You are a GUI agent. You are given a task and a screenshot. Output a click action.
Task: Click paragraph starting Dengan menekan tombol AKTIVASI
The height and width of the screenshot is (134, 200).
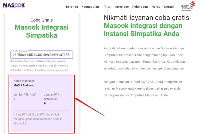point(143,89)
